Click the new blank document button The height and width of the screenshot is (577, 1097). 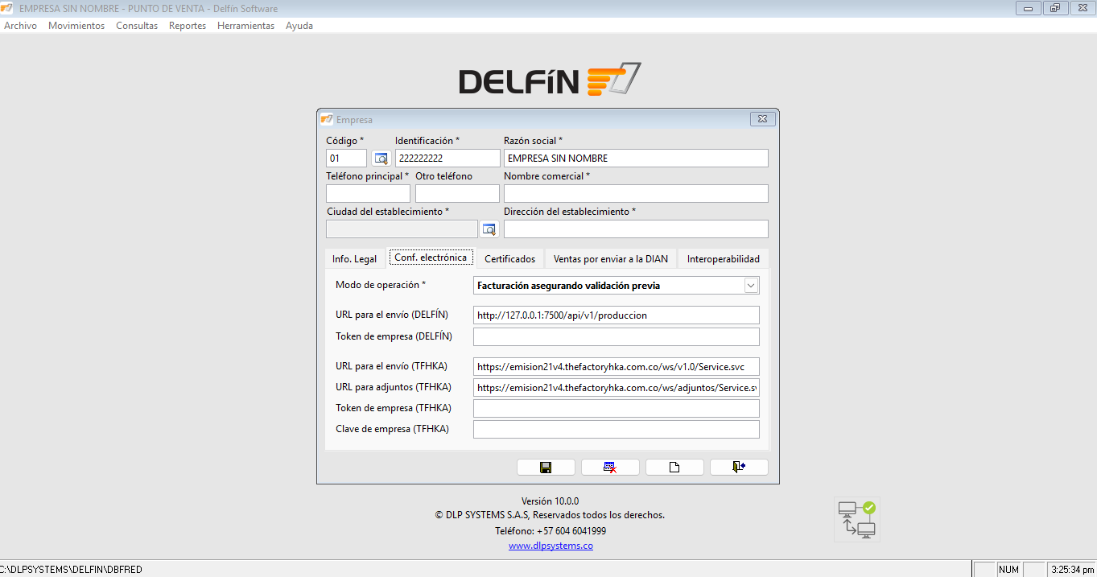674,468
